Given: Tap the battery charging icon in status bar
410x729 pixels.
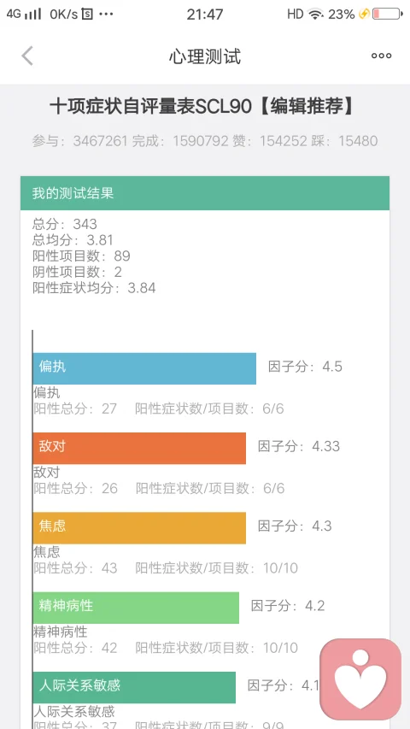Looking at the screenshot, I should [388, 14].
